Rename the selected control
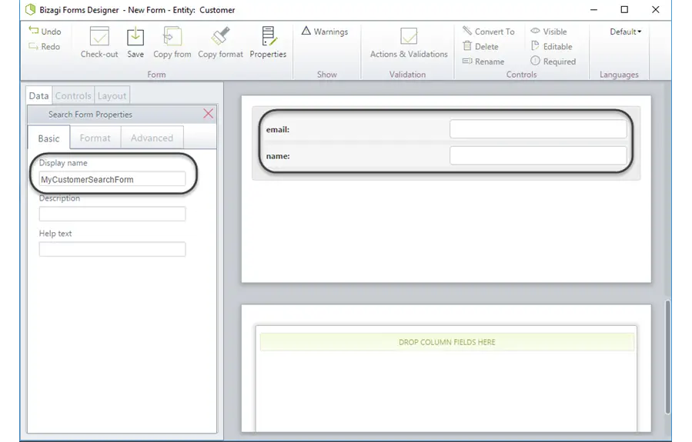This screenshot has width=692, height=442. [x=483, y=61]
